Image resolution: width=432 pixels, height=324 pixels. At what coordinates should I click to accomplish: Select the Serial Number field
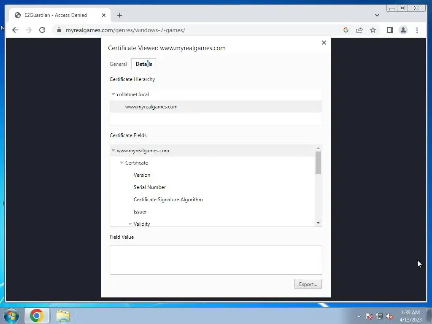[213, 187]
